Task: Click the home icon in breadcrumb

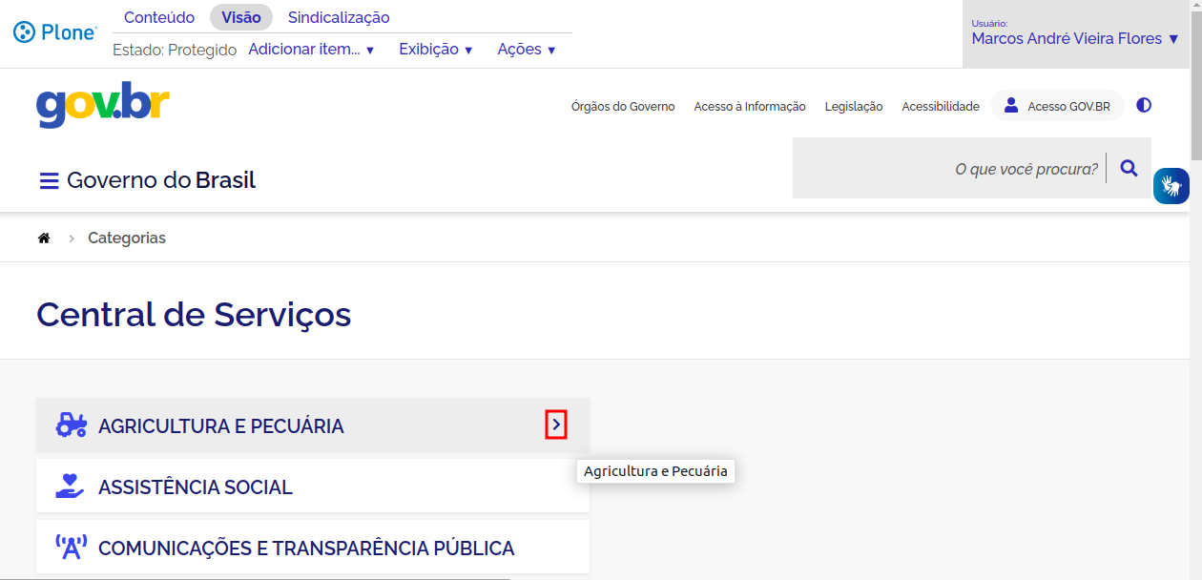Action: click(x=44, y=238)
